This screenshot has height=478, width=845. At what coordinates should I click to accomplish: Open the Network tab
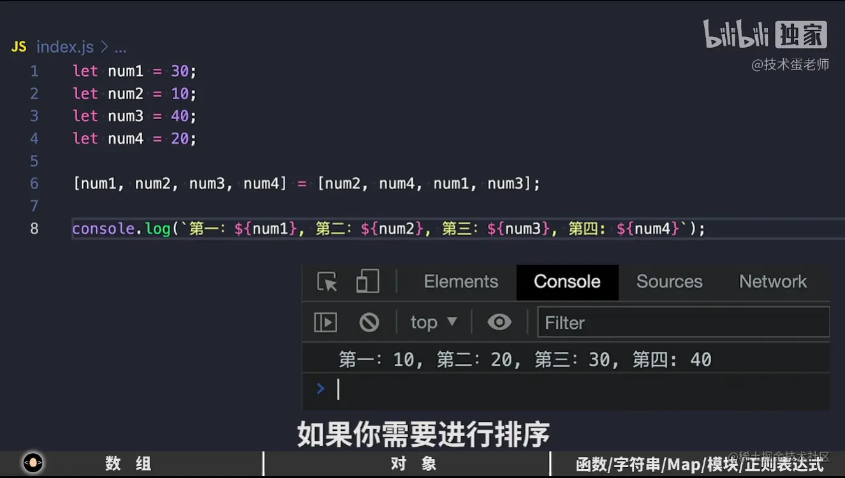(x=772, y=282)
